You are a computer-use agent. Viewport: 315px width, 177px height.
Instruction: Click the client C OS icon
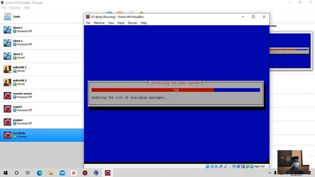(x=7, y=29)
